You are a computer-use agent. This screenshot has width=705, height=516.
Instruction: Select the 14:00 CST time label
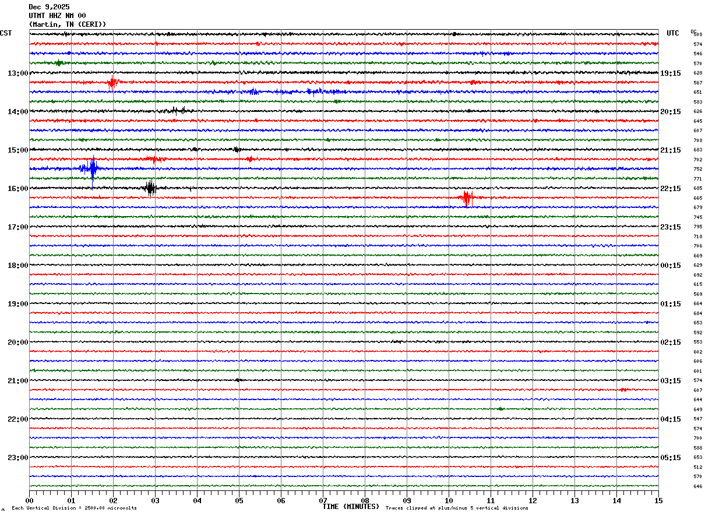[17, 112]
